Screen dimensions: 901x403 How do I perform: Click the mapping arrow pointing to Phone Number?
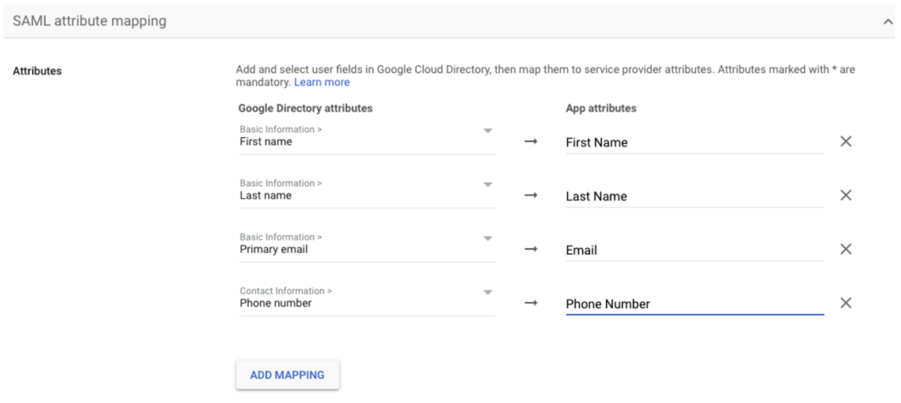(x=531, y=303)
